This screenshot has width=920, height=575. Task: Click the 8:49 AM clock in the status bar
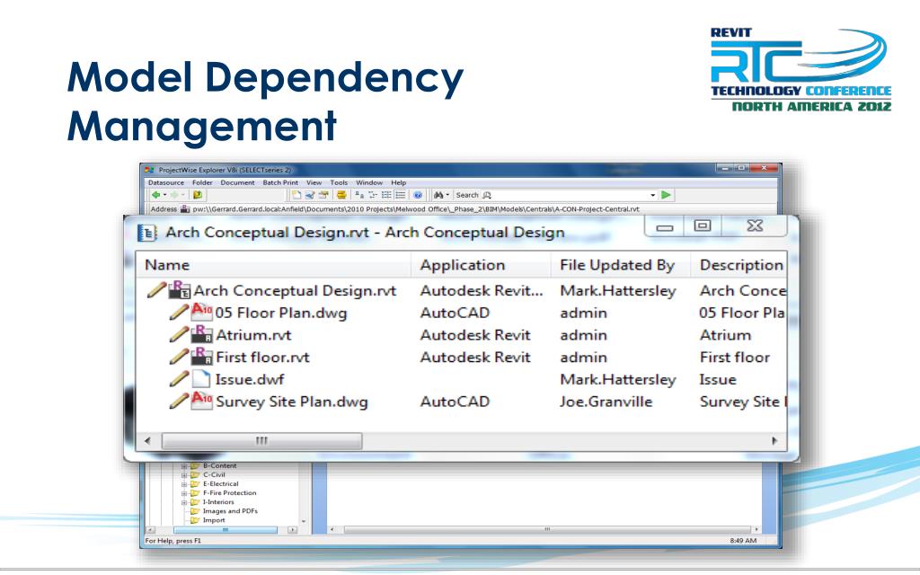[743, 540]
